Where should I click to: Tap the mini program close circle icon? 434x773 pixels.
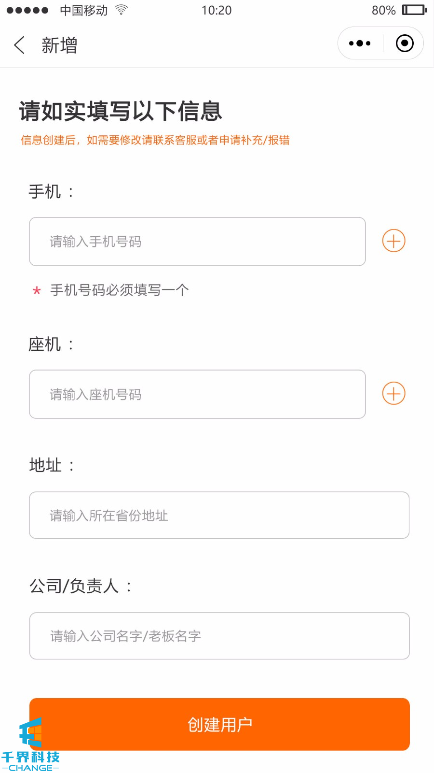tap(405, 43)
